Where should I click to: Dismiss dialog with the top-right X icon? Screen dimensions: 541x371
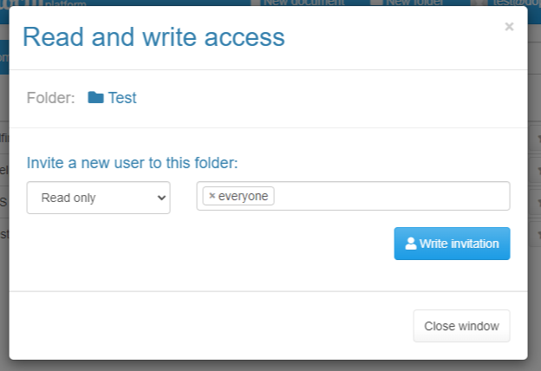click(x=509, y=27)
